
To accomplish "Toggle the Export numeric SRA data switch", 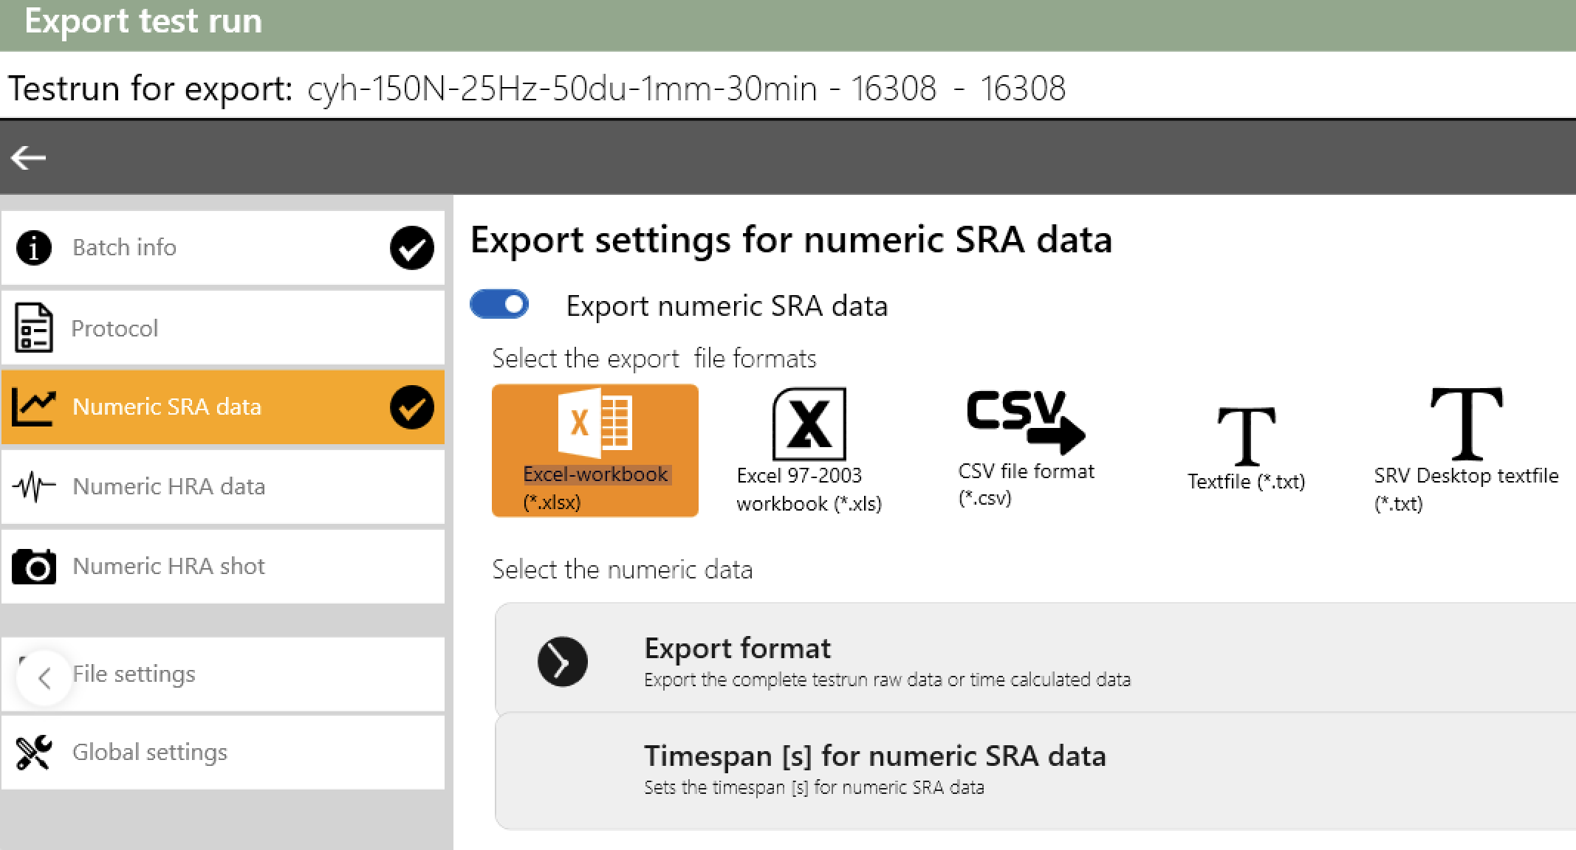I will [x=499, y=304].
